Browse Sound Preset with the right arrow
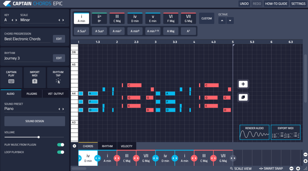 [63, 109]
